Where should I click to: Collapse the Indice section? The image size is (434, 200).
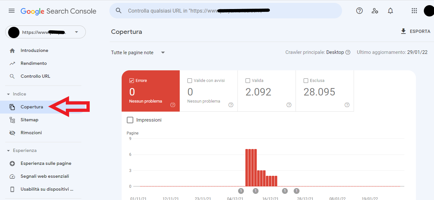8,94
